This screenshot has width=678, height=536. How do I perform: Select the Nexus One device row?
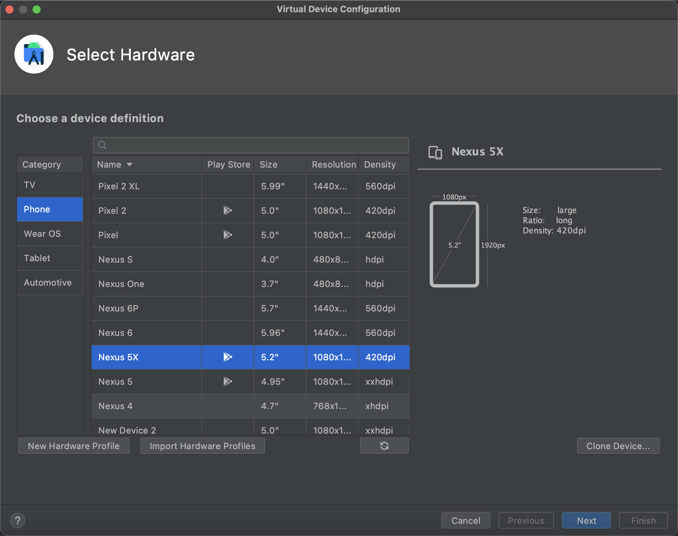(x=251, y=284)
